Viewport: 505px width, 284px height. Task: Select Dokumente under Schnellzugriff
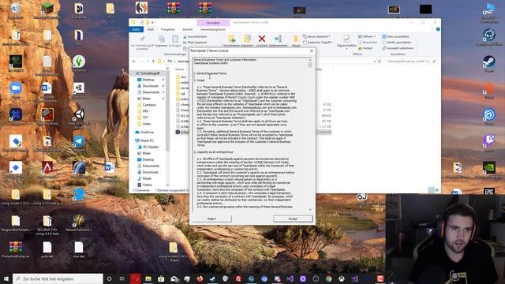(151, 92)
